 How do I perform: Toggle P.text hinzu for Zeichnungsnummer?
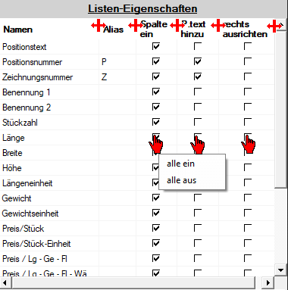[198, 76]
